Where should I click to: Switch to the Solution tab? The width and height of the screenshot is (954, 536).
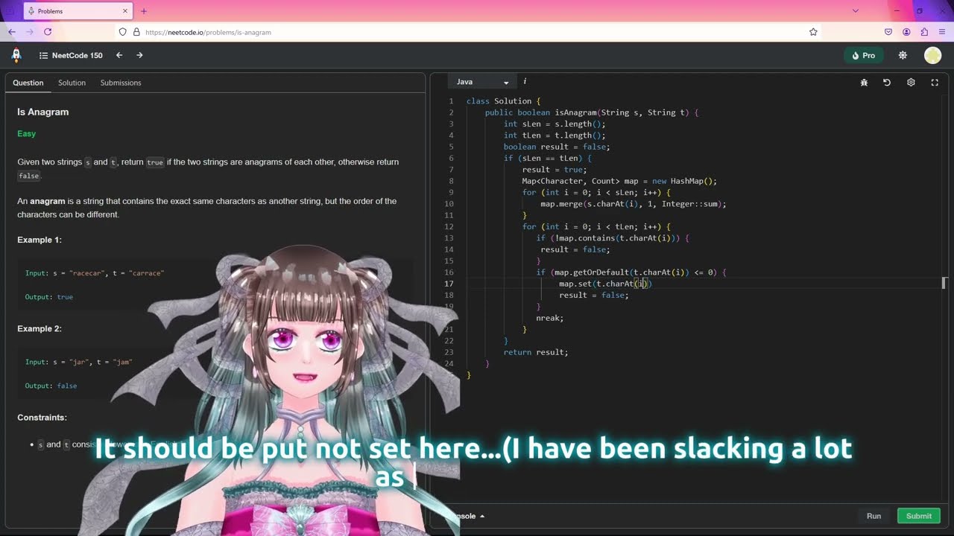pos(72,83)
